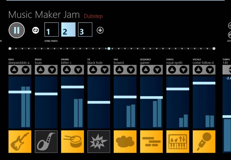Click the Drums volume fader handle
The width and height of the screenshot is (231, 160).
(72, 87)
